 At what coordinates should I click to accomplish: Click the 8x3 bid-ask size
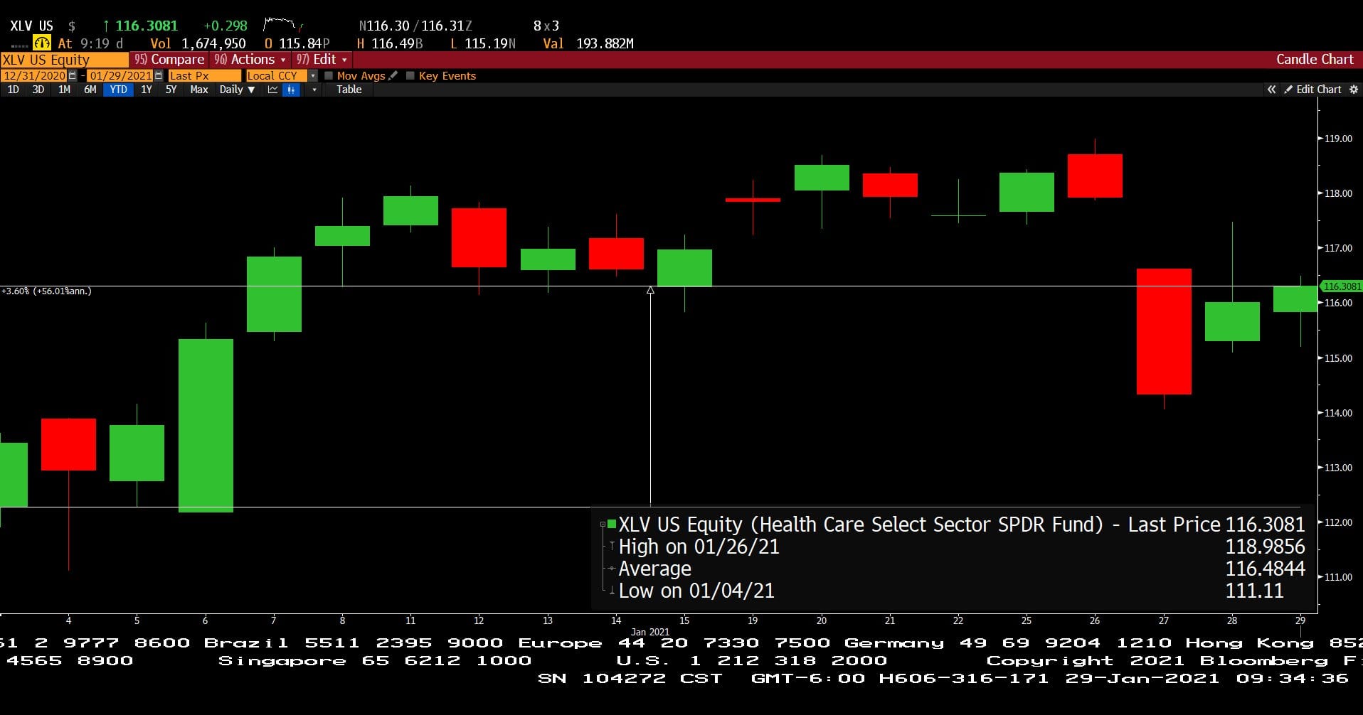tap(546, 26)
